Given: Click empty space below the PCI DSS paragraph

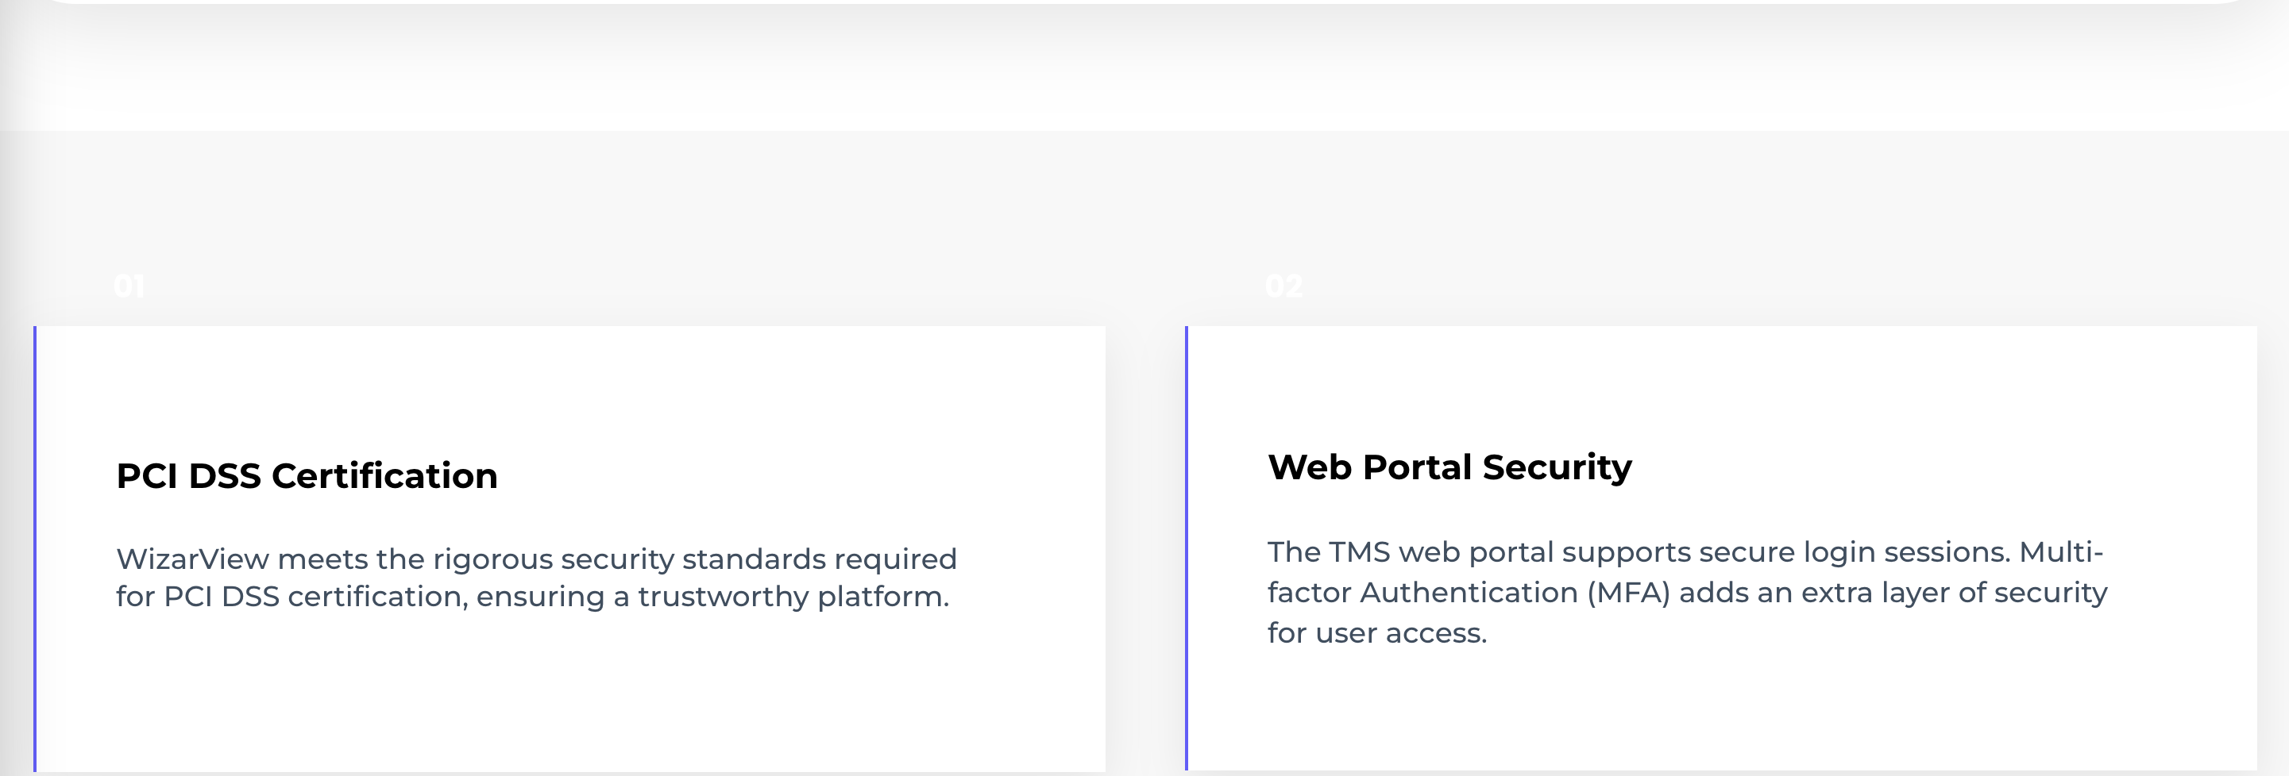Looking at the screenshot, I should pos(569,693).
